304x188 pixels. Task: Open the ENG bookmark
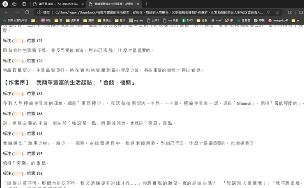coord(187,21)
